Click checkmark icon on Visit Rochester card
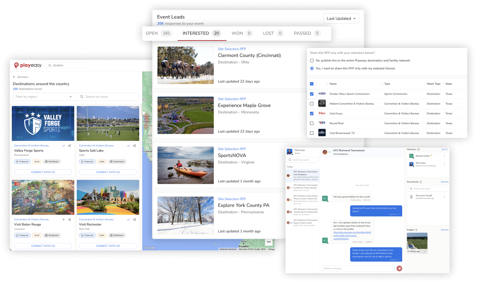Viewport: 477px width, 283px height. tap(128, 219)
